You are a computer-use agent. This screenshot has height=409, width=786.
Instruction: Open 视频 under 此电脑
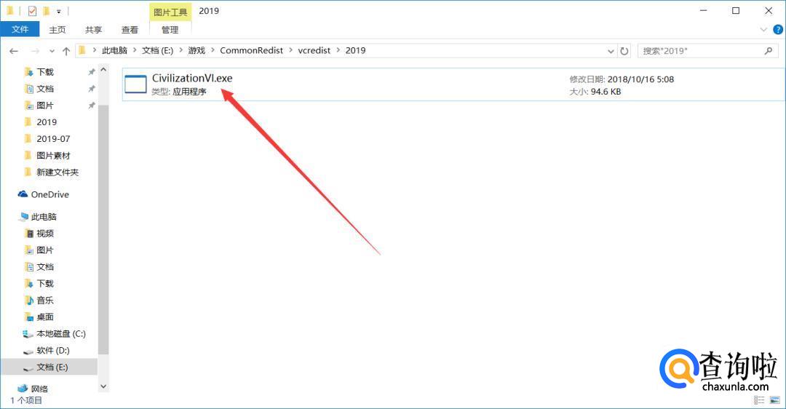[44, 234]
